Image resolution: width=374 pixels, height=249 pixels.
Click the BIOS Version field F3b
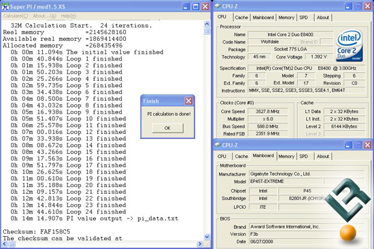coord(307,234)
